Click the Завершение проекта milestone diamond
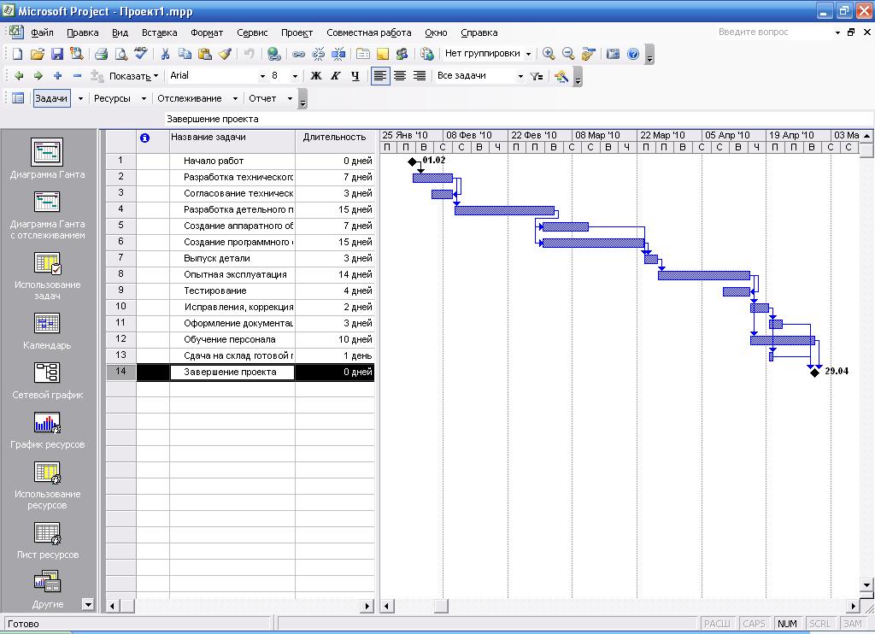Image resolution: width=875 pixels, height=634 pixels. coord(814,373)
